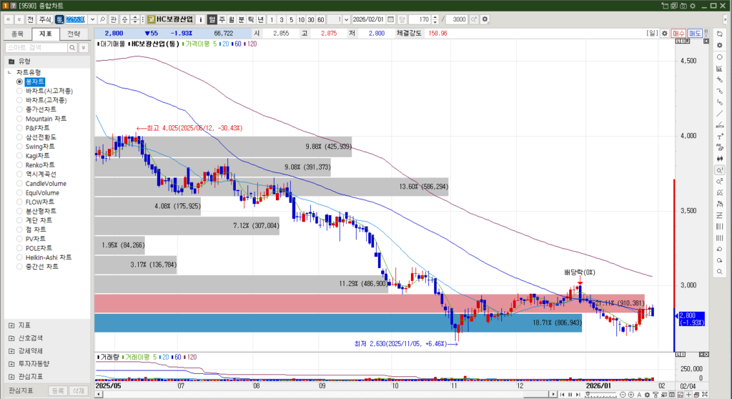
Task: Click the red 매수 buy button
Action: (x=678, y=33)
